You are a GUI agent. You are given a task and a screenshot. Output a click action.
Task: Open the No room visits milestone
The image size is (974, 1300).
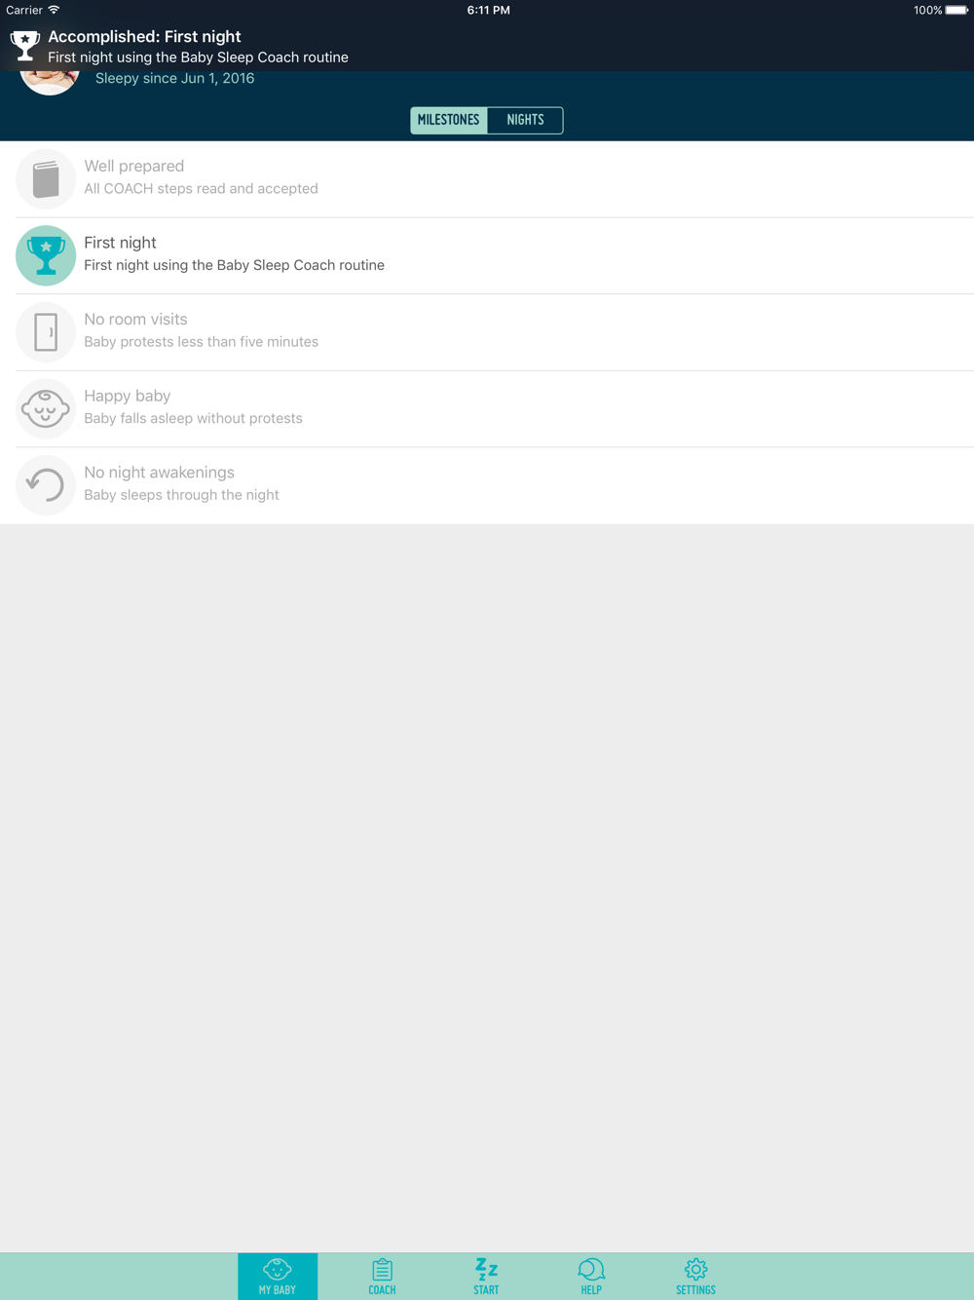click(x=487, y=332)
